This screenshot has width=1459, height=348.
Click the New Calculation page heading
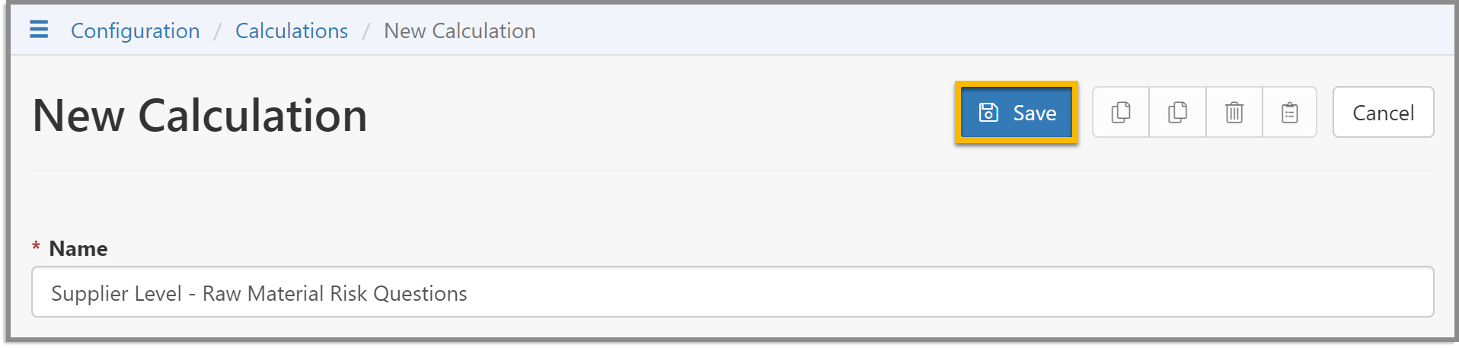coord(200,116)
